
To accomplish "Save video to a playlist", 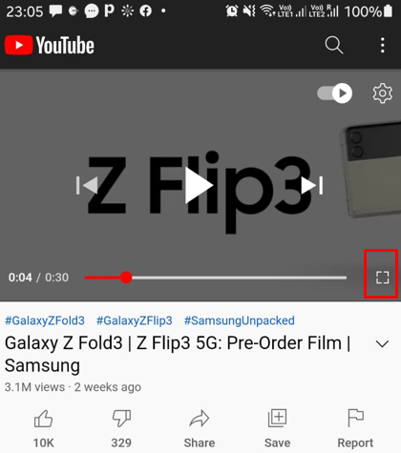I will tap(277, 428).
